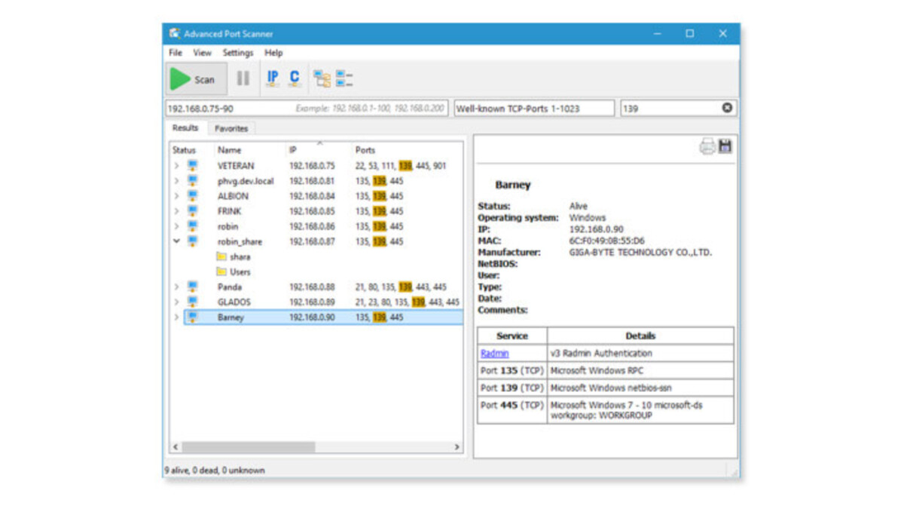The image size is (904, 509).
Task: Save the details with floppy icon
Action: tap(725, 146)
